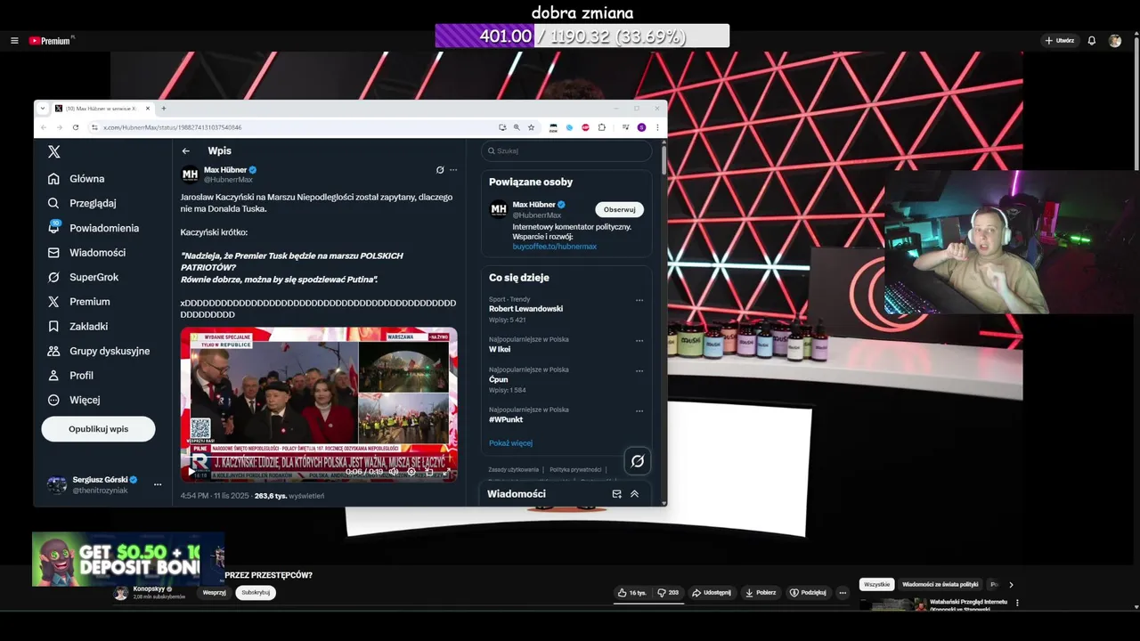
Task: Click Obserwuj to follow Max Hübner
Action: coord(619,210)
